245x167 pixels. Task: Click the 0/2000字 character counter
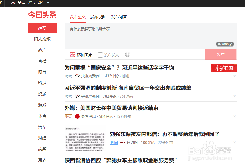pyautogui.click(x=225, y=44)
